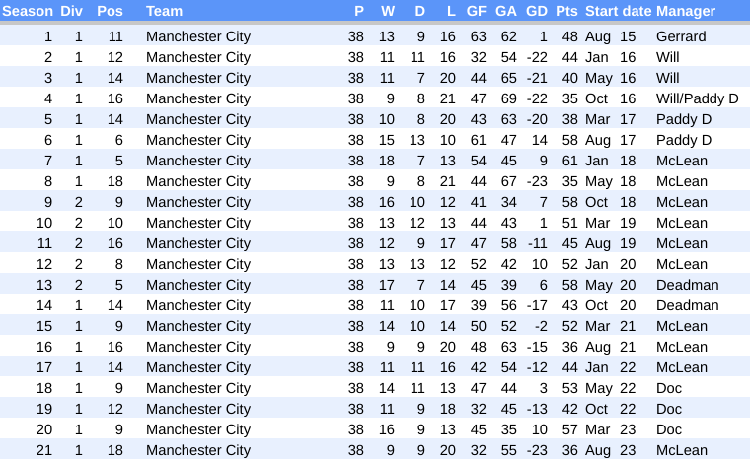Click the GD column header
750x459 pixels.
(x=537, y=11)
